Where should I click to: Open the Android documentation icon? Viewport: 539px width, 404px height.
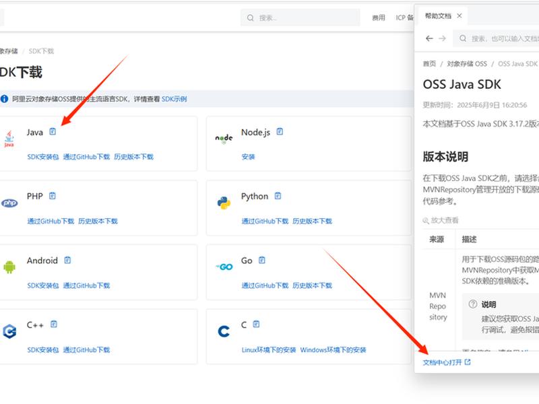(67, 260)
